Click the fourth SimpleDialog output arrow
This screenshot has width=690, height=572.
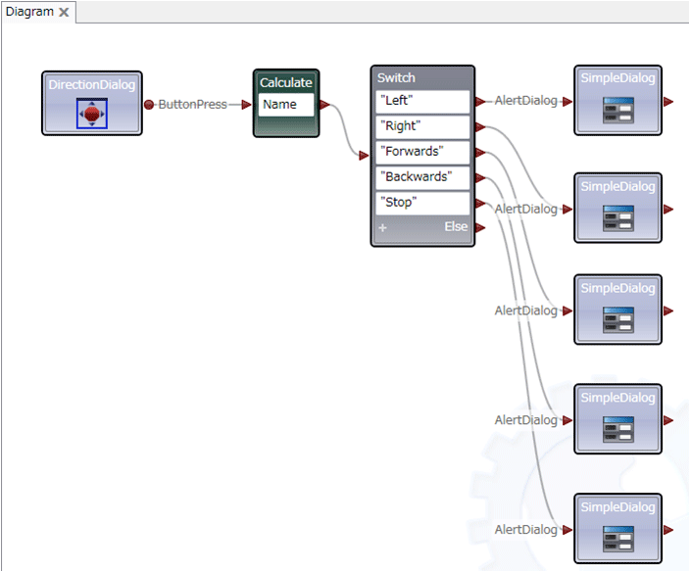click(668, 421)
